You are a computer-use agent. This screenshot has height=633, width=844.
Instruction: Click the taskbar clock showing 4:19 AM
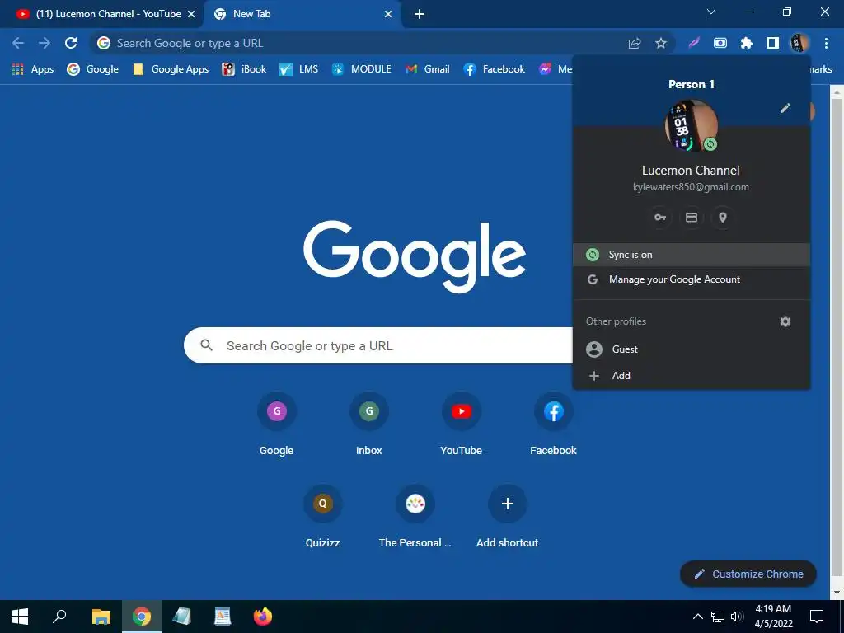tap(773, 617)
